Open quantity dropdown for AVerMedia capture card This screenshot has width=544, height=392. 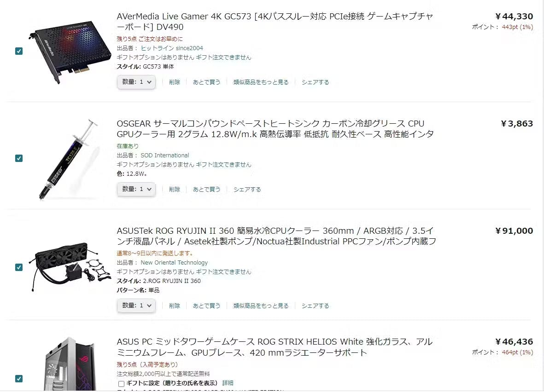pyautogui.click(x=136, y=82)
